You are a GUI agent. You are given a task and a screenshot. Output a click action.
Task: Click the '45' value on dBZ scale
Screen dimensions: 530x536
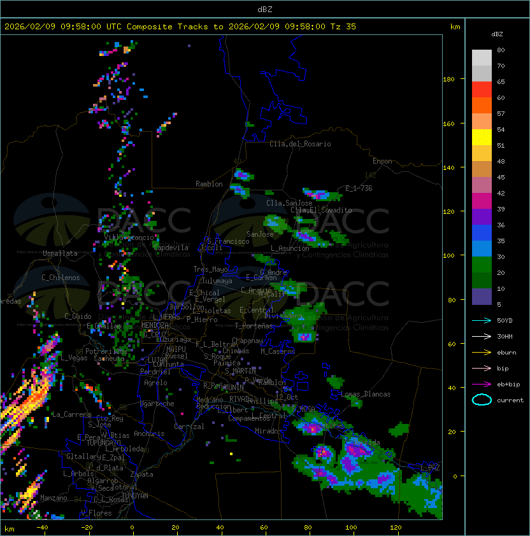coord(501,177)
